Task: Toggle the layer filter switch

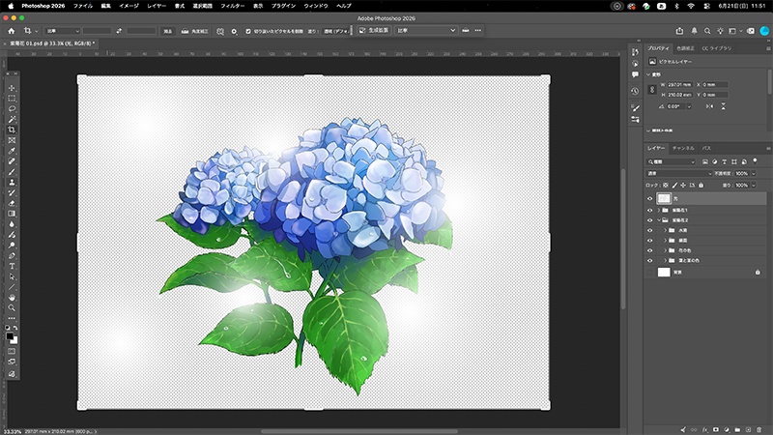Action: coord(755,161)
